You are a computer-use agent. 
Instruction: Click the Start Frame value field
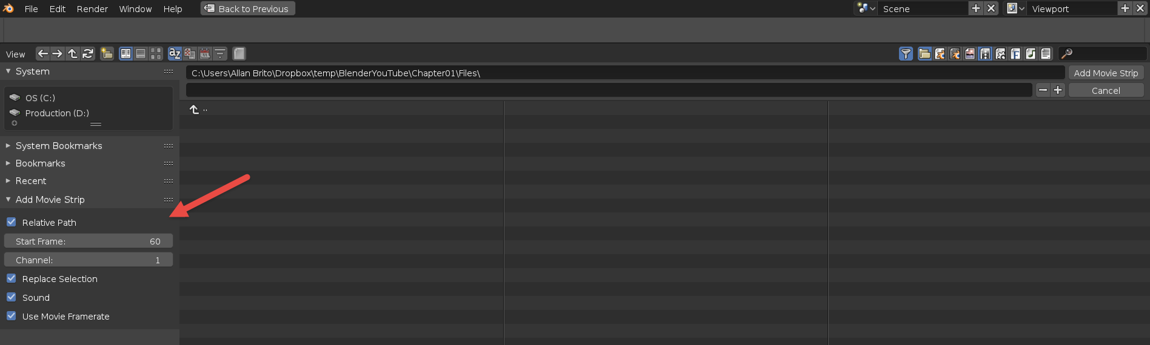pos(89,241)
